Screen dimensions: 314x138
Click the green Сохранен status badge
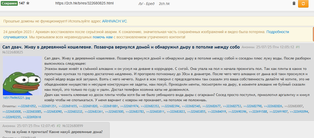pyautogui.click(x=9, y=3)
